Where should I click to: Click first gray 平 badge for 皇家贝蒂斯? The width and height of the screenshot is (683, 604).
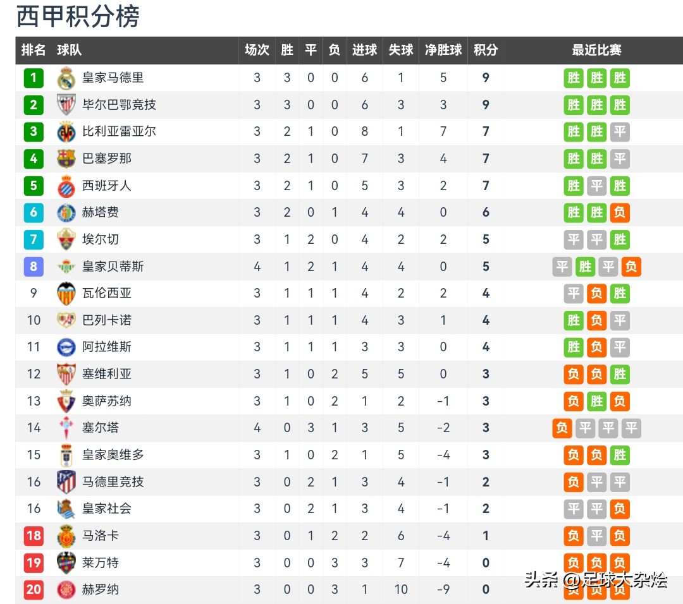pyautogui.click(x=562, y=267)
